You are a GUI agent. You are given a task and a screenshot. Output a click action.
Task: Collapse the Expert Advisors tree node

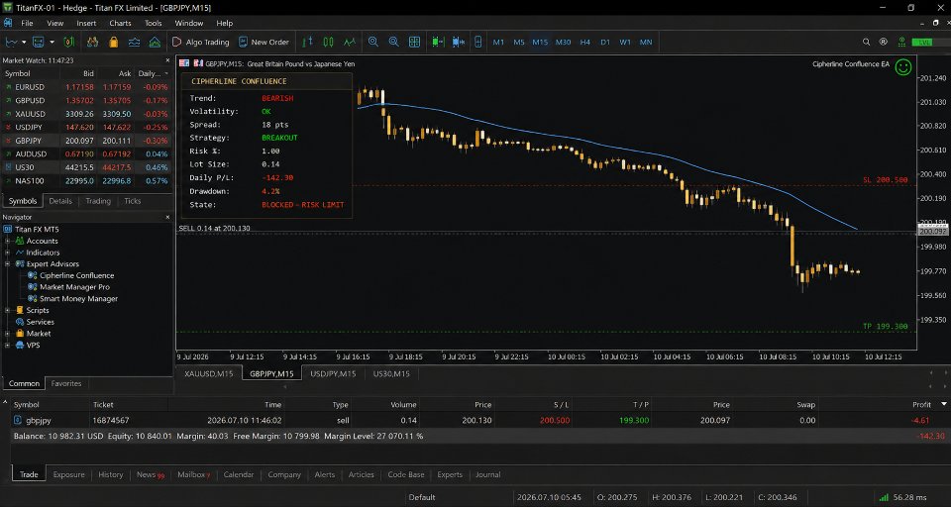8,263
